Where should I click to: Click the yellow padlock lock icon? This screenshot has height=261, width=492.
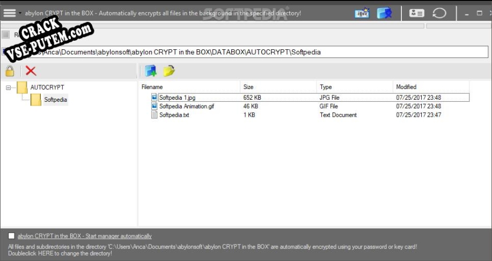(x=10, y=71)
